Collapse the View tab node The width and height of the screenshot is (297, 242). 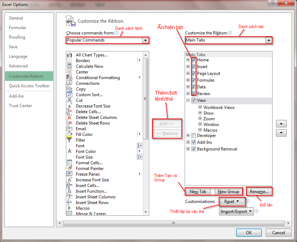(188, 100)
